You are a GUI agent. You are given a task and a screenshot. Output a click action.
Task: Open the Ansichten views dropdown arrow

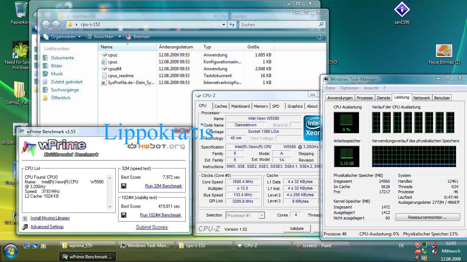[x=119, y=37]
